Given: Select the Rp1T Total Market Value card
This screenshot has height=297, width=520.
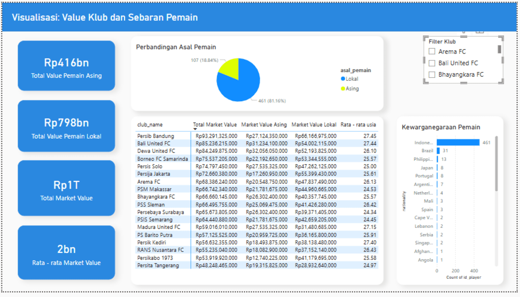Looking at the screenshot, I should pos(66,188).
